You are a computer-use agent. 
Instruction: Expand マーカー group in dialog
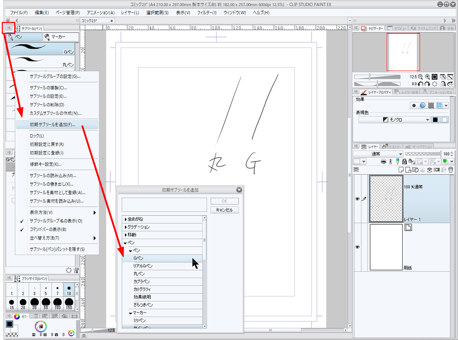point(130,313)
